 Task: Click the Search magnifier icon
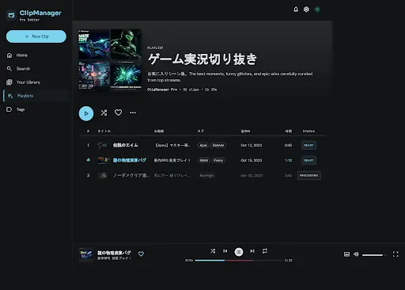(x=9, y=69)
